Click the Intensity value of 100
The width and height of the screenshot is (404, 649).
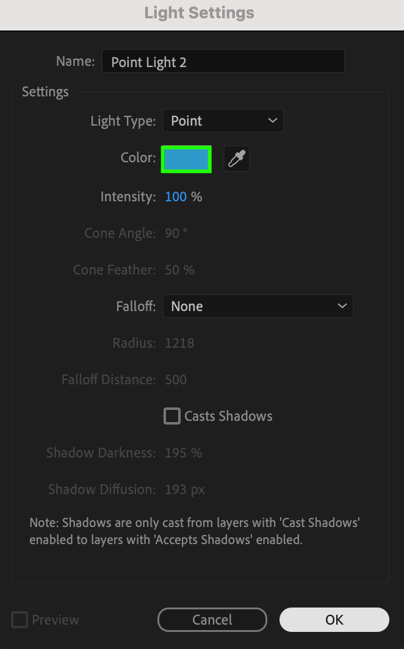[x=176, y=196]
